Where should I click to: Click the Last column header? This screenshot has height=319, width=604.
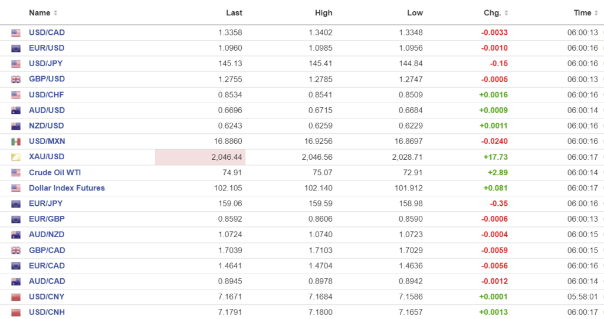[234, 13]
